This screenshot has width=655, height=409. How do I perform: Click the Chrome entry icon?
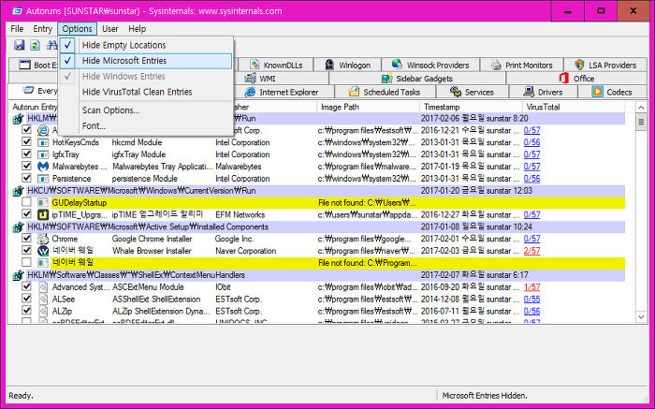point(43,239)
